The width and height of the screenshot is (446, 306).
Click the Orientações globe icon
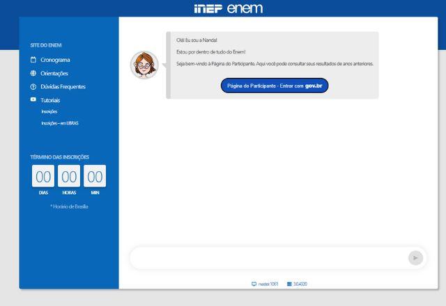click(x=33, y=73)
